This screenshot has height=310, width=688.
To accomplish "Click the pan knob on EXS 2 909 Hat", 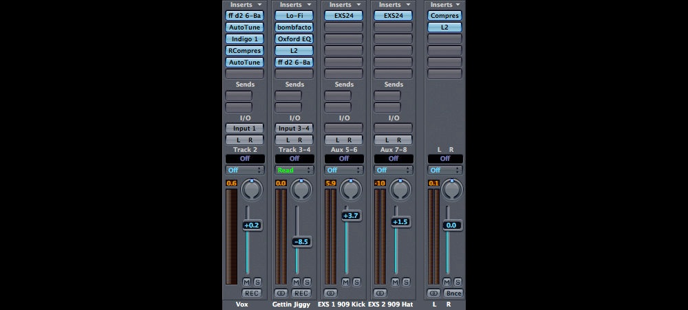I will [400, 190].
